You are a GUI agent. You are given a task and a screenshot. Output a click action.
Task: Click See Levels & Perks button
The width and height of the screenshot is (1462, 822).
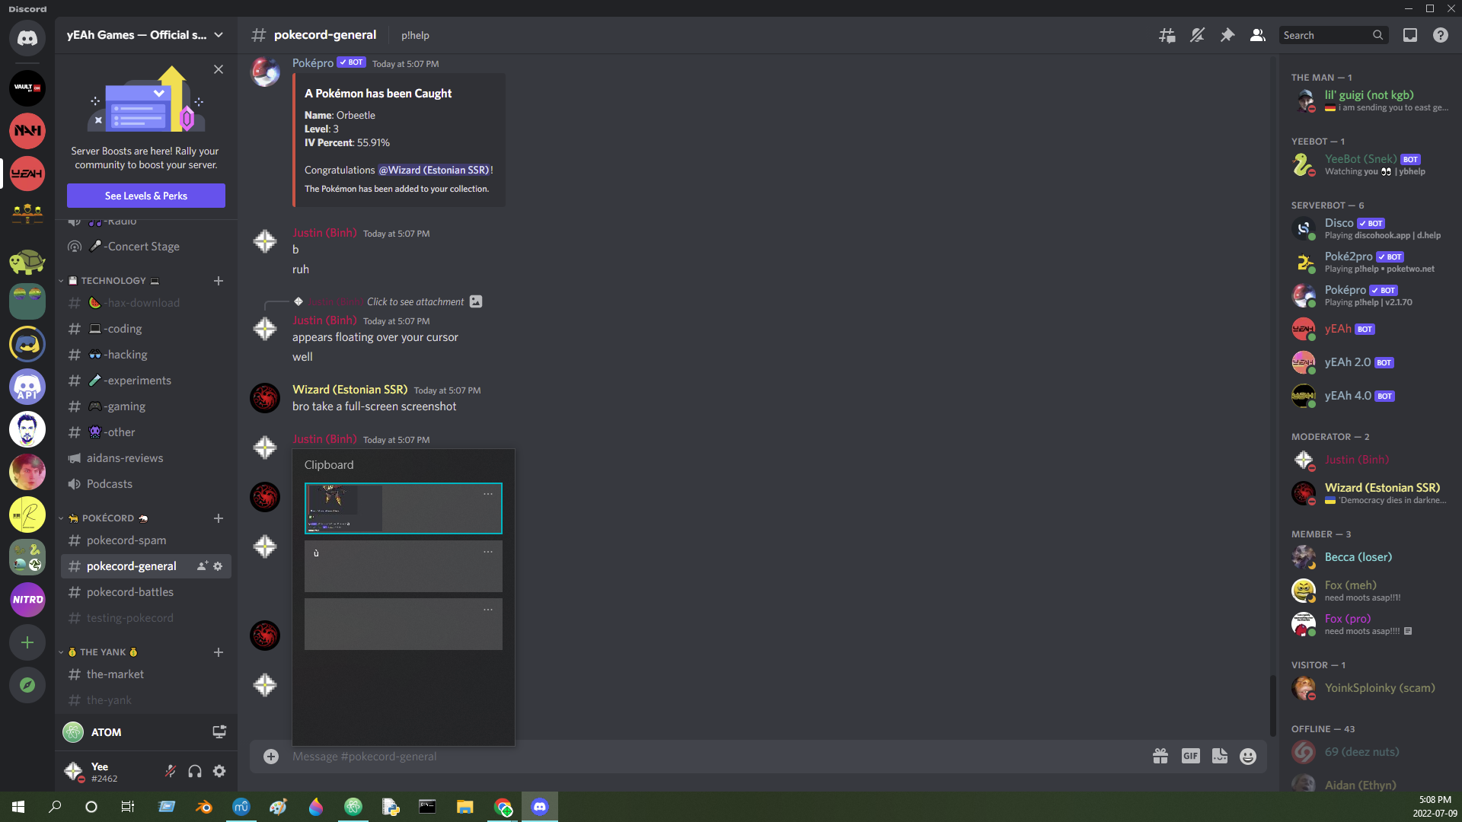tap(146, 196)
